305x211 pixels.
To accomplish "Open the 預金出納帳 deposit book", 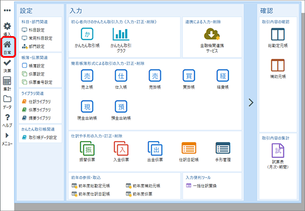I will pos(121,107).
